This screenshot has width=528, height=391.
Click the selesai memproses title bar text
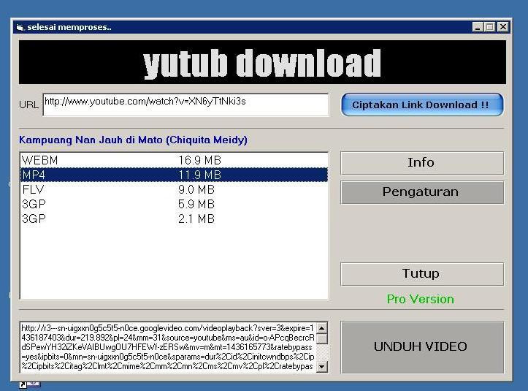69,27
